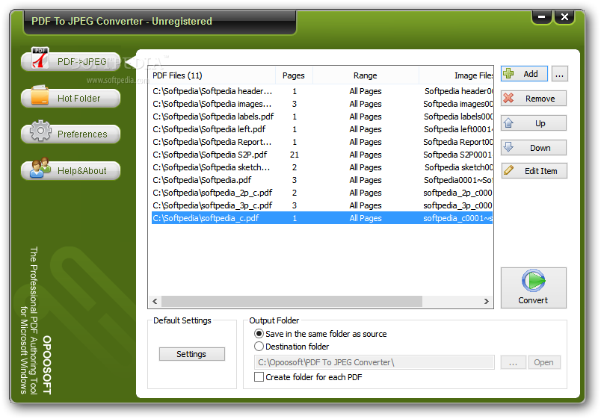This screenshot has width=601, height=419.
Task: Click the Open output folder button
Action: [x=543, y=362]
